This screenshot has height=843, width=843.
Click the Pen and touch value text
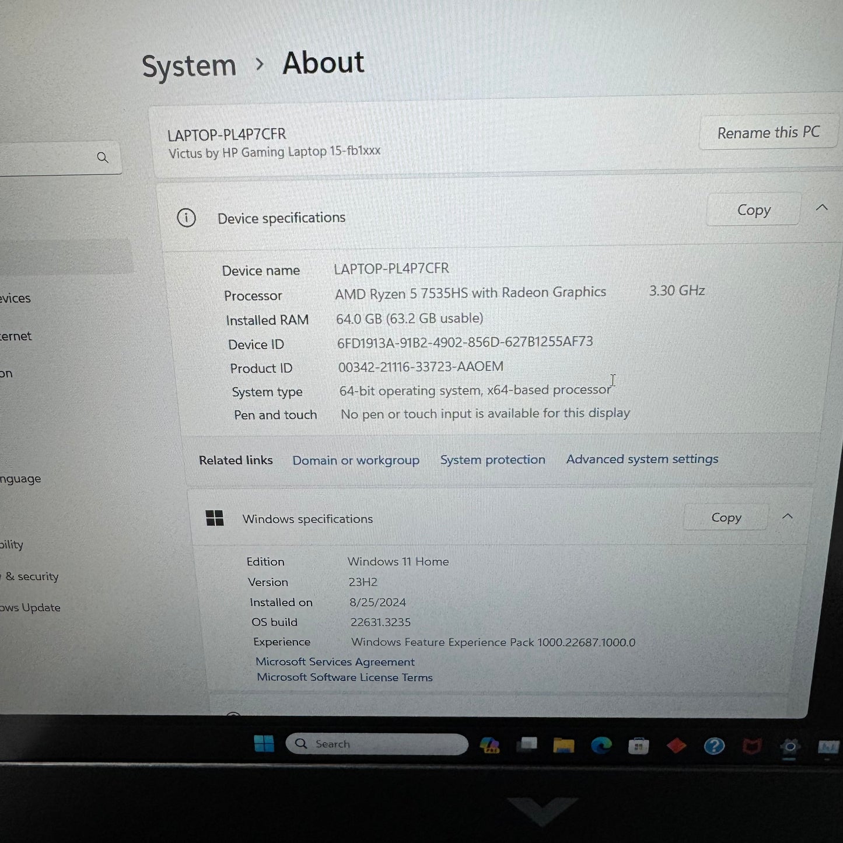[485, 414]
